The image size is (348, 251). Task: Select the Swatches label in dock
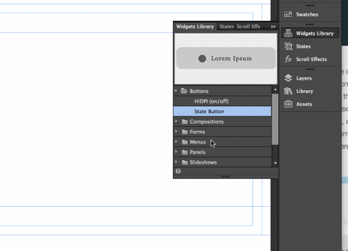click(307, 15)
